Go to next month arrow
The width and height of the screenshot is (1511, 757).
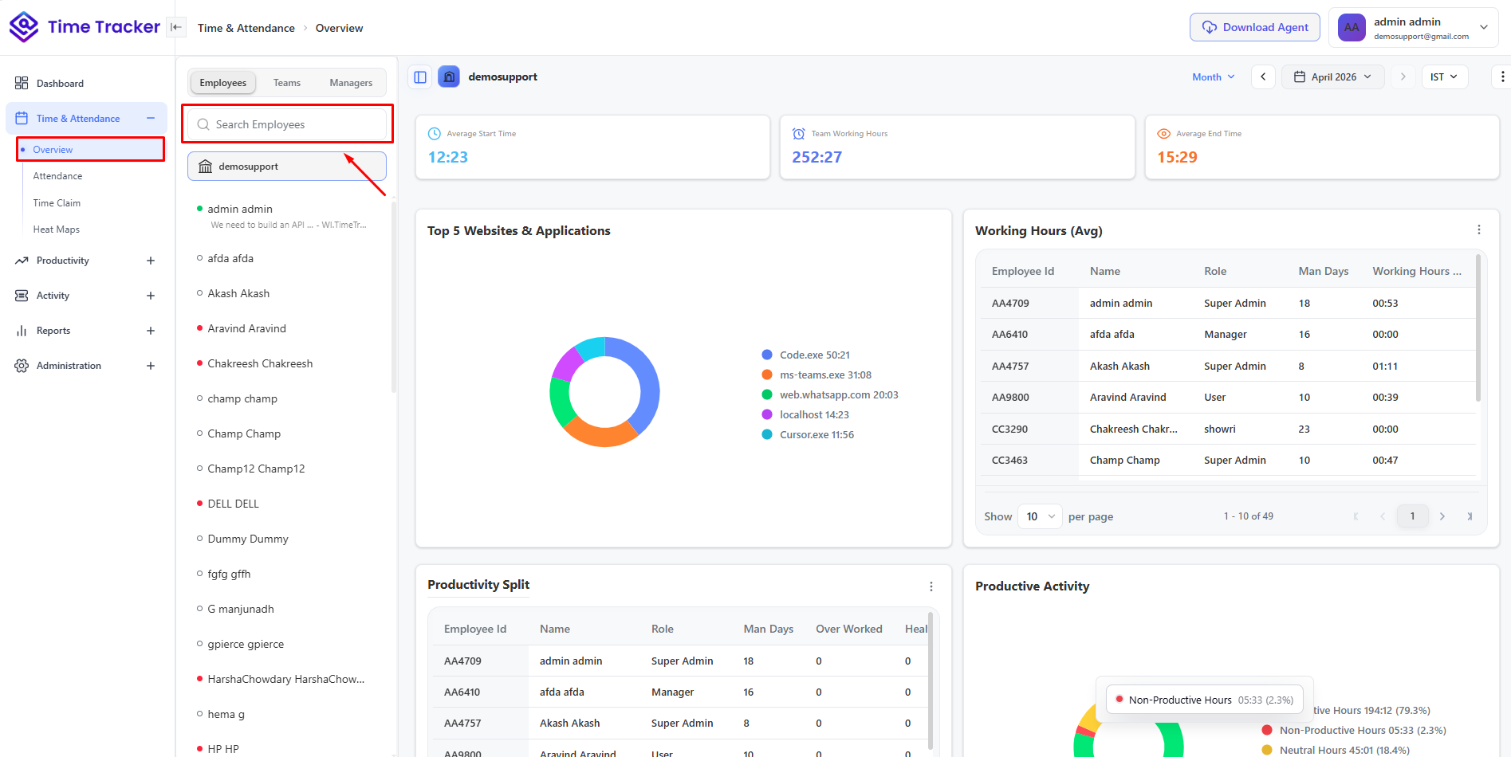[1403, 77]
